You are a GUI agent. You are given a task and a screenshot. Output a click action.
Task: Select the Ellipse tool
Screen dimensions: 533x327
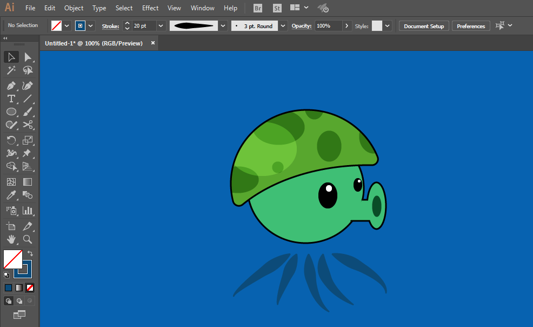(x=11, y=112)
